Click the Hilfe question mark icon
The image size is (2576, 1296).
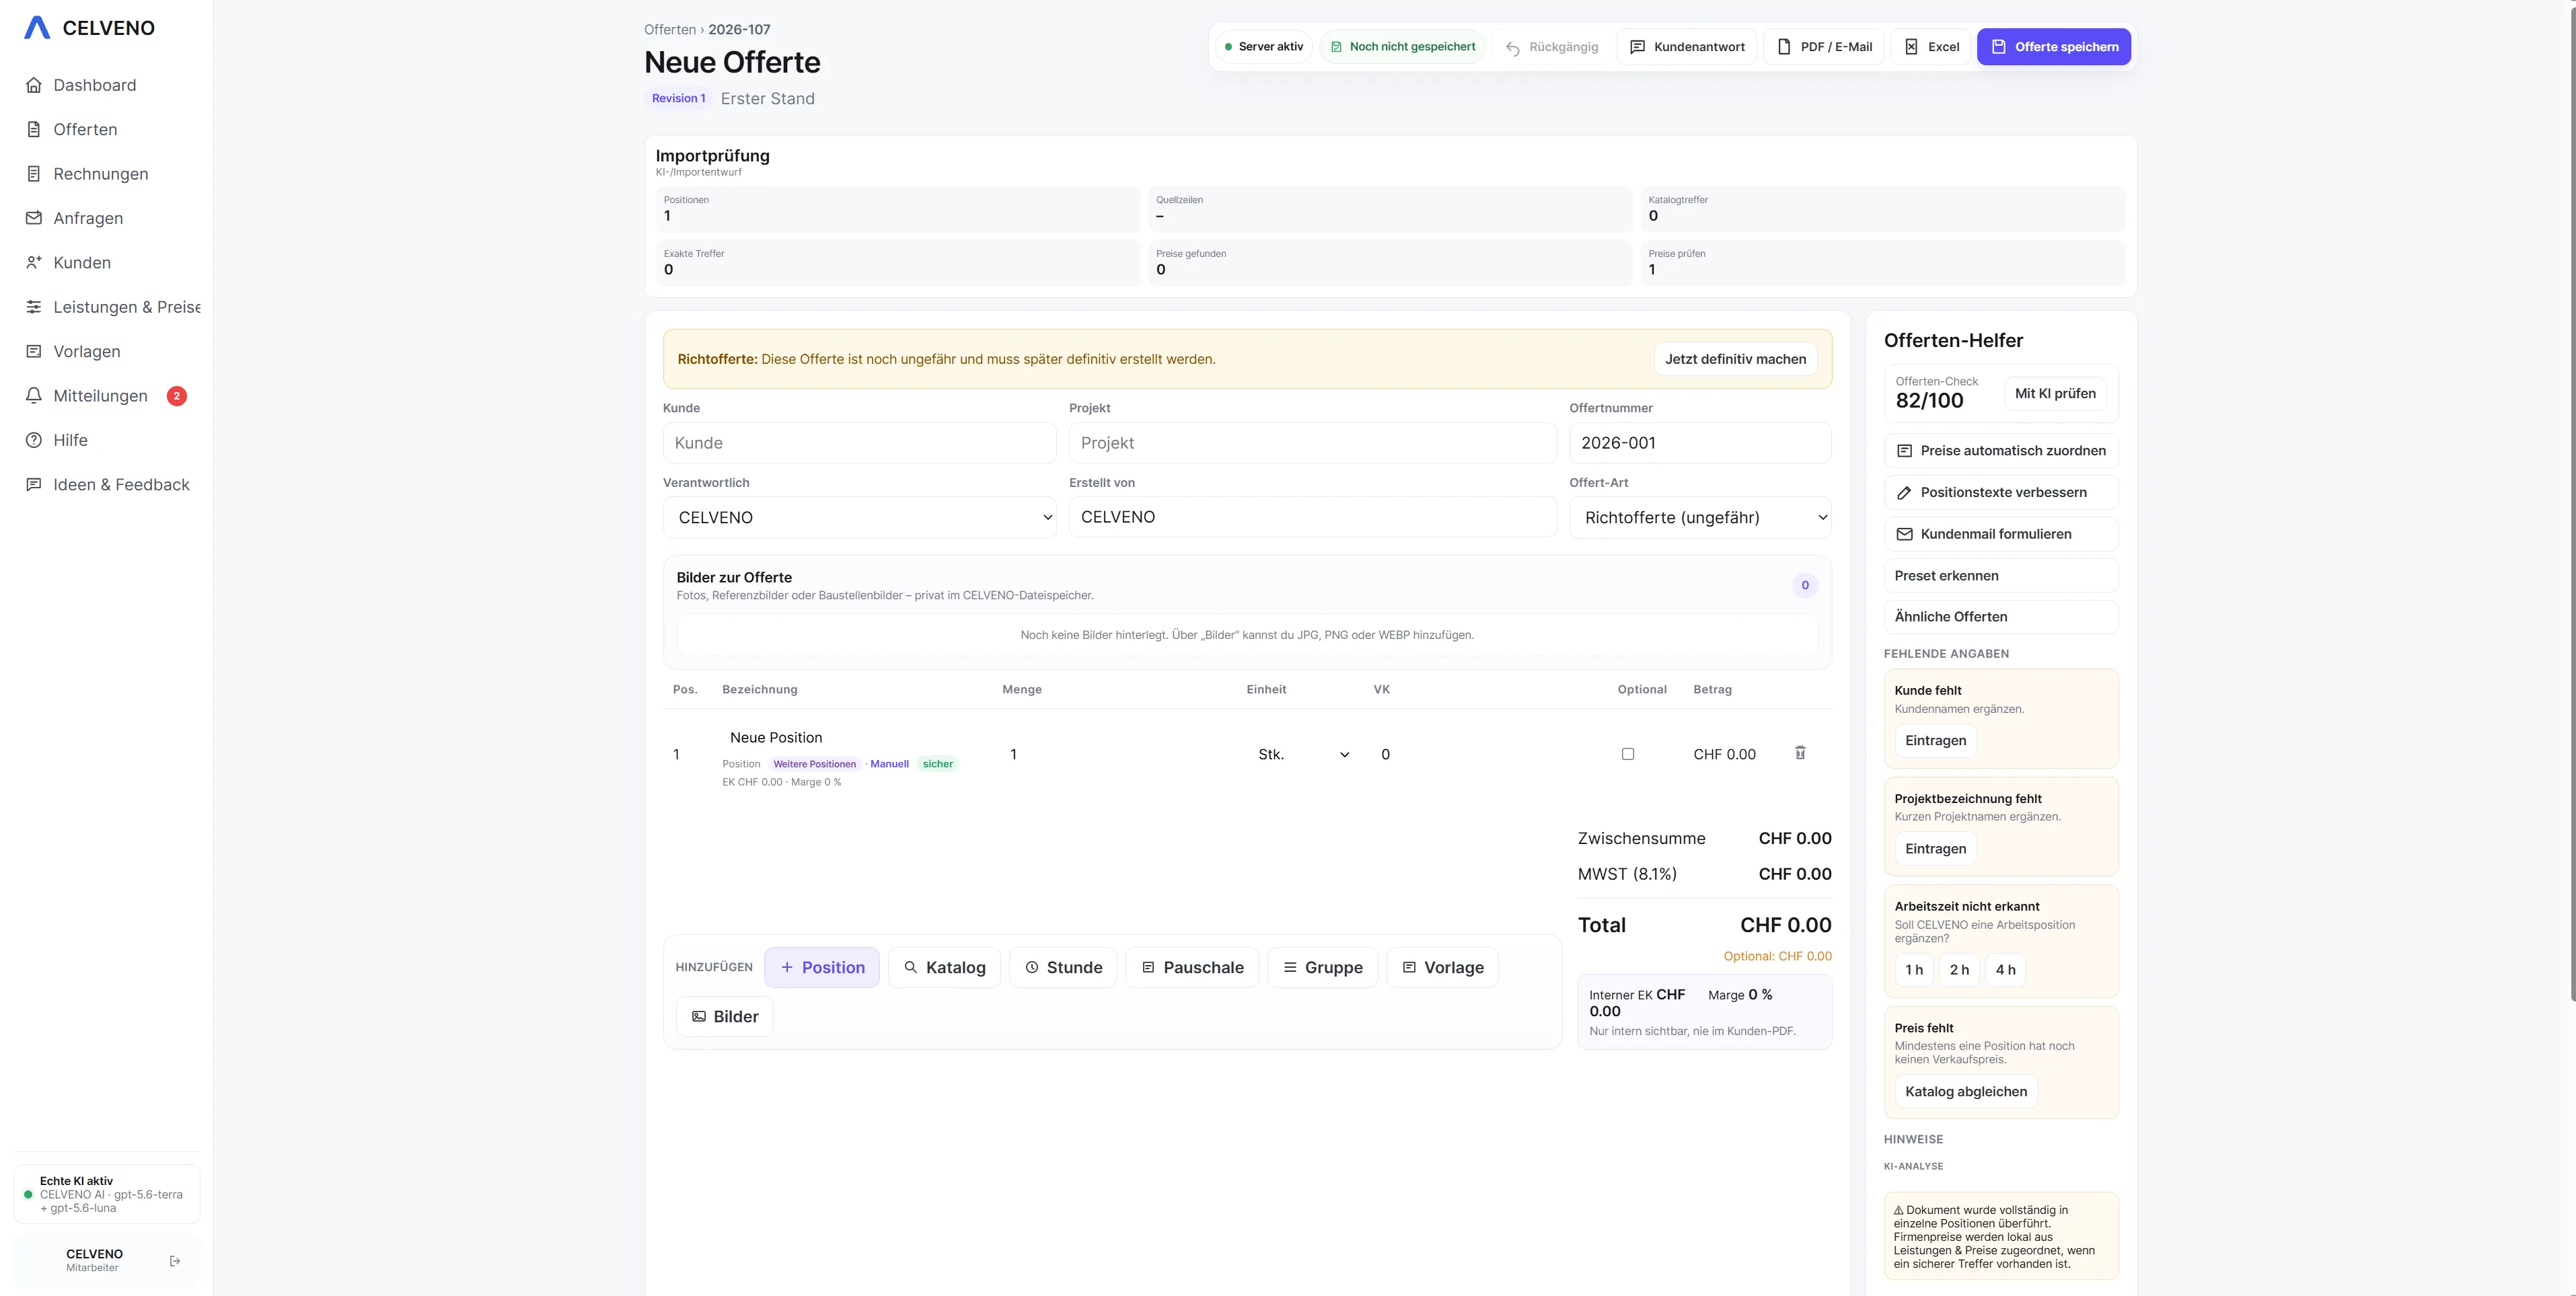[x=34, y=440]
